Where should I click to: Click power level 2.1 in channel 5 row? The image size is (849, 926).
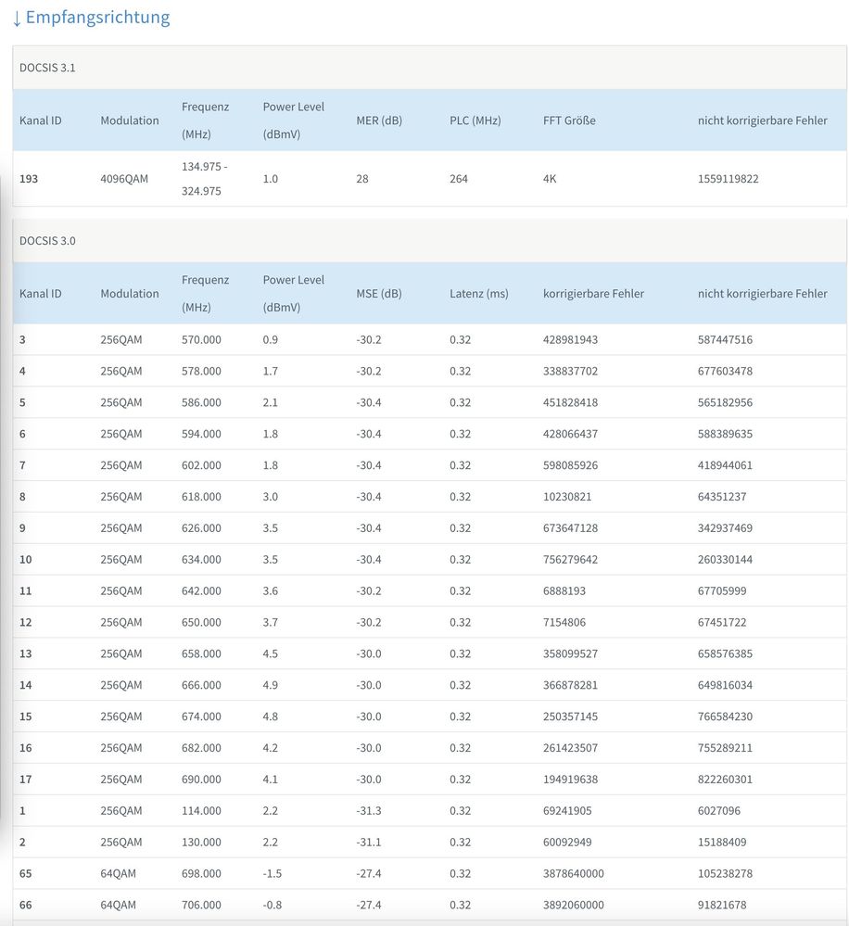coord(271,403)
